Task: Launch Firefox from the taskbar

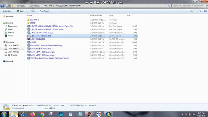Action: (32, 114)
